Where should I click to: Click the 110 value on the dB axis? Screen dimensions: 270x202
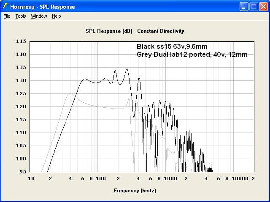tap(21, 133)
